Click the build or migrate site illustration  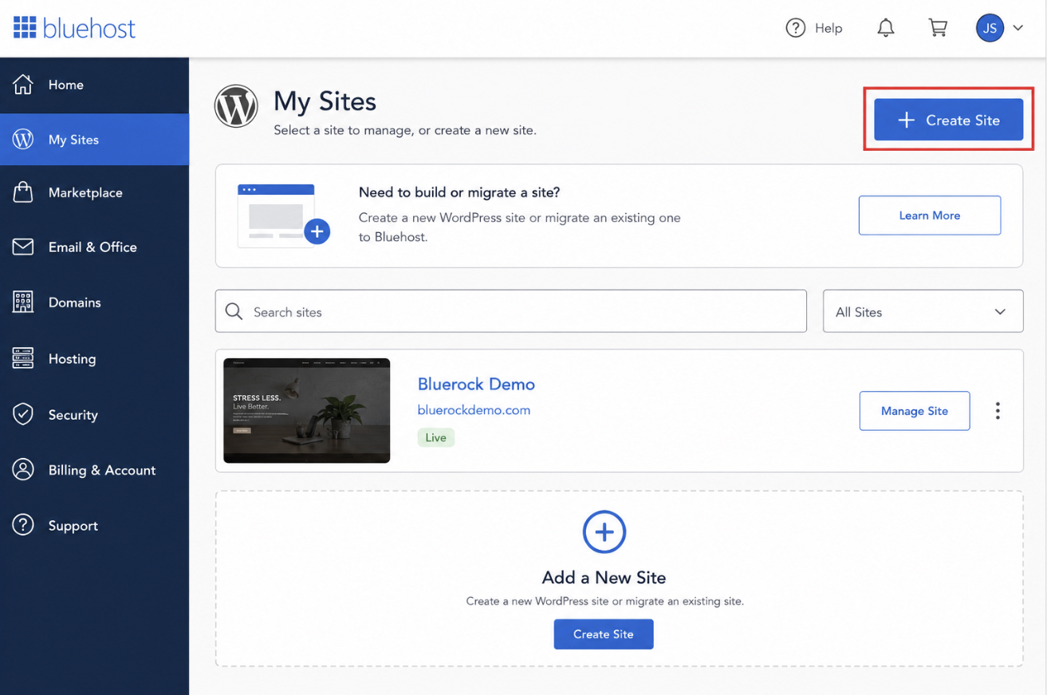click(284, 215)
